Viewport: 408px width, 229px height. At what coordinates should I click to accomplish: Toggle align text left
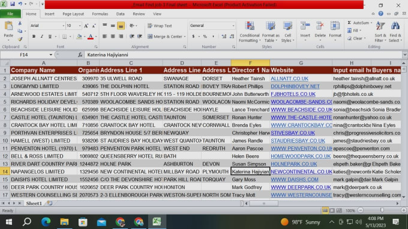pyautogui.click(x=104, y=37)
